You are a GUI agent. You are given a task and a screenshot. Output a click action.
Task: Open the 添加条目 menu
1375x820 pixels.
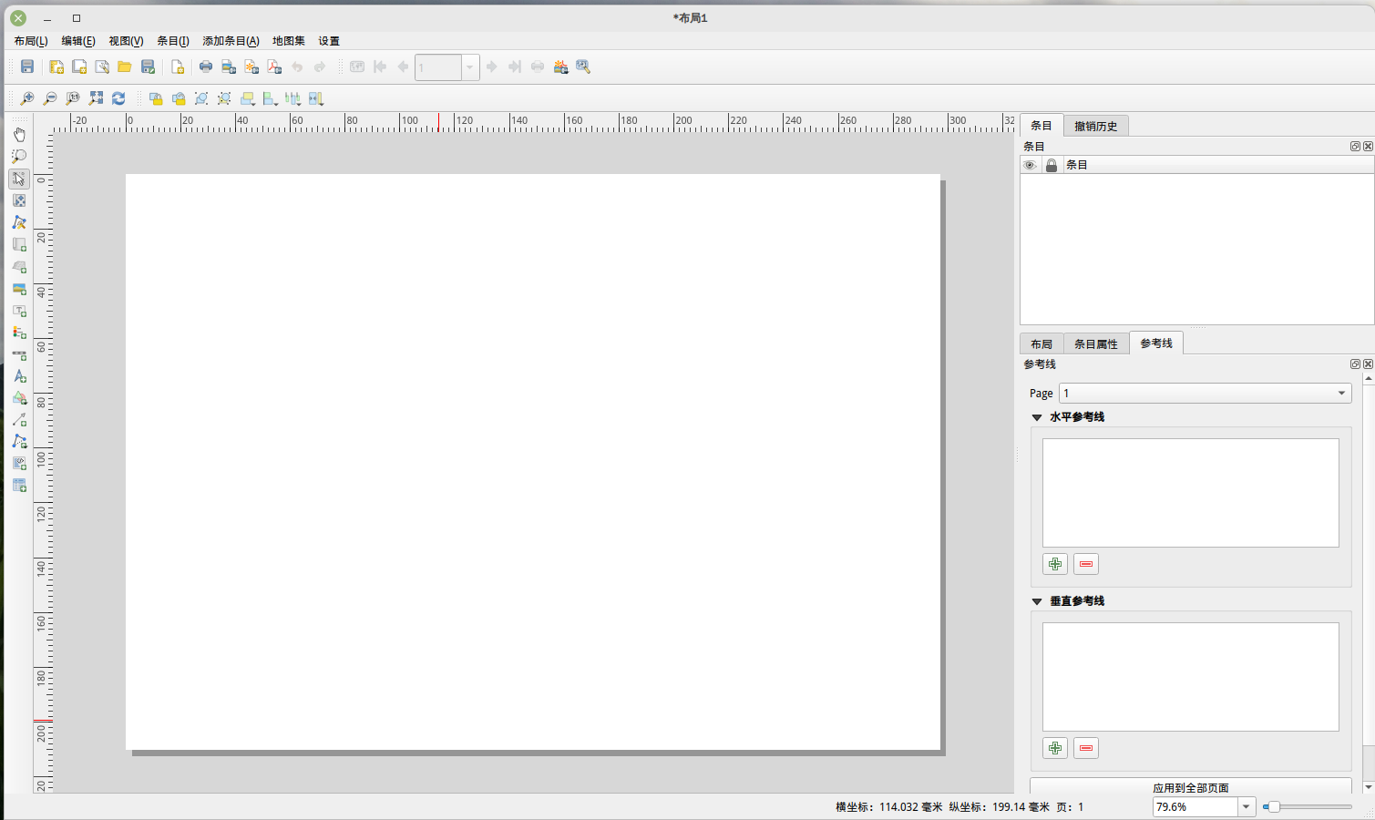tap(231, 41)
